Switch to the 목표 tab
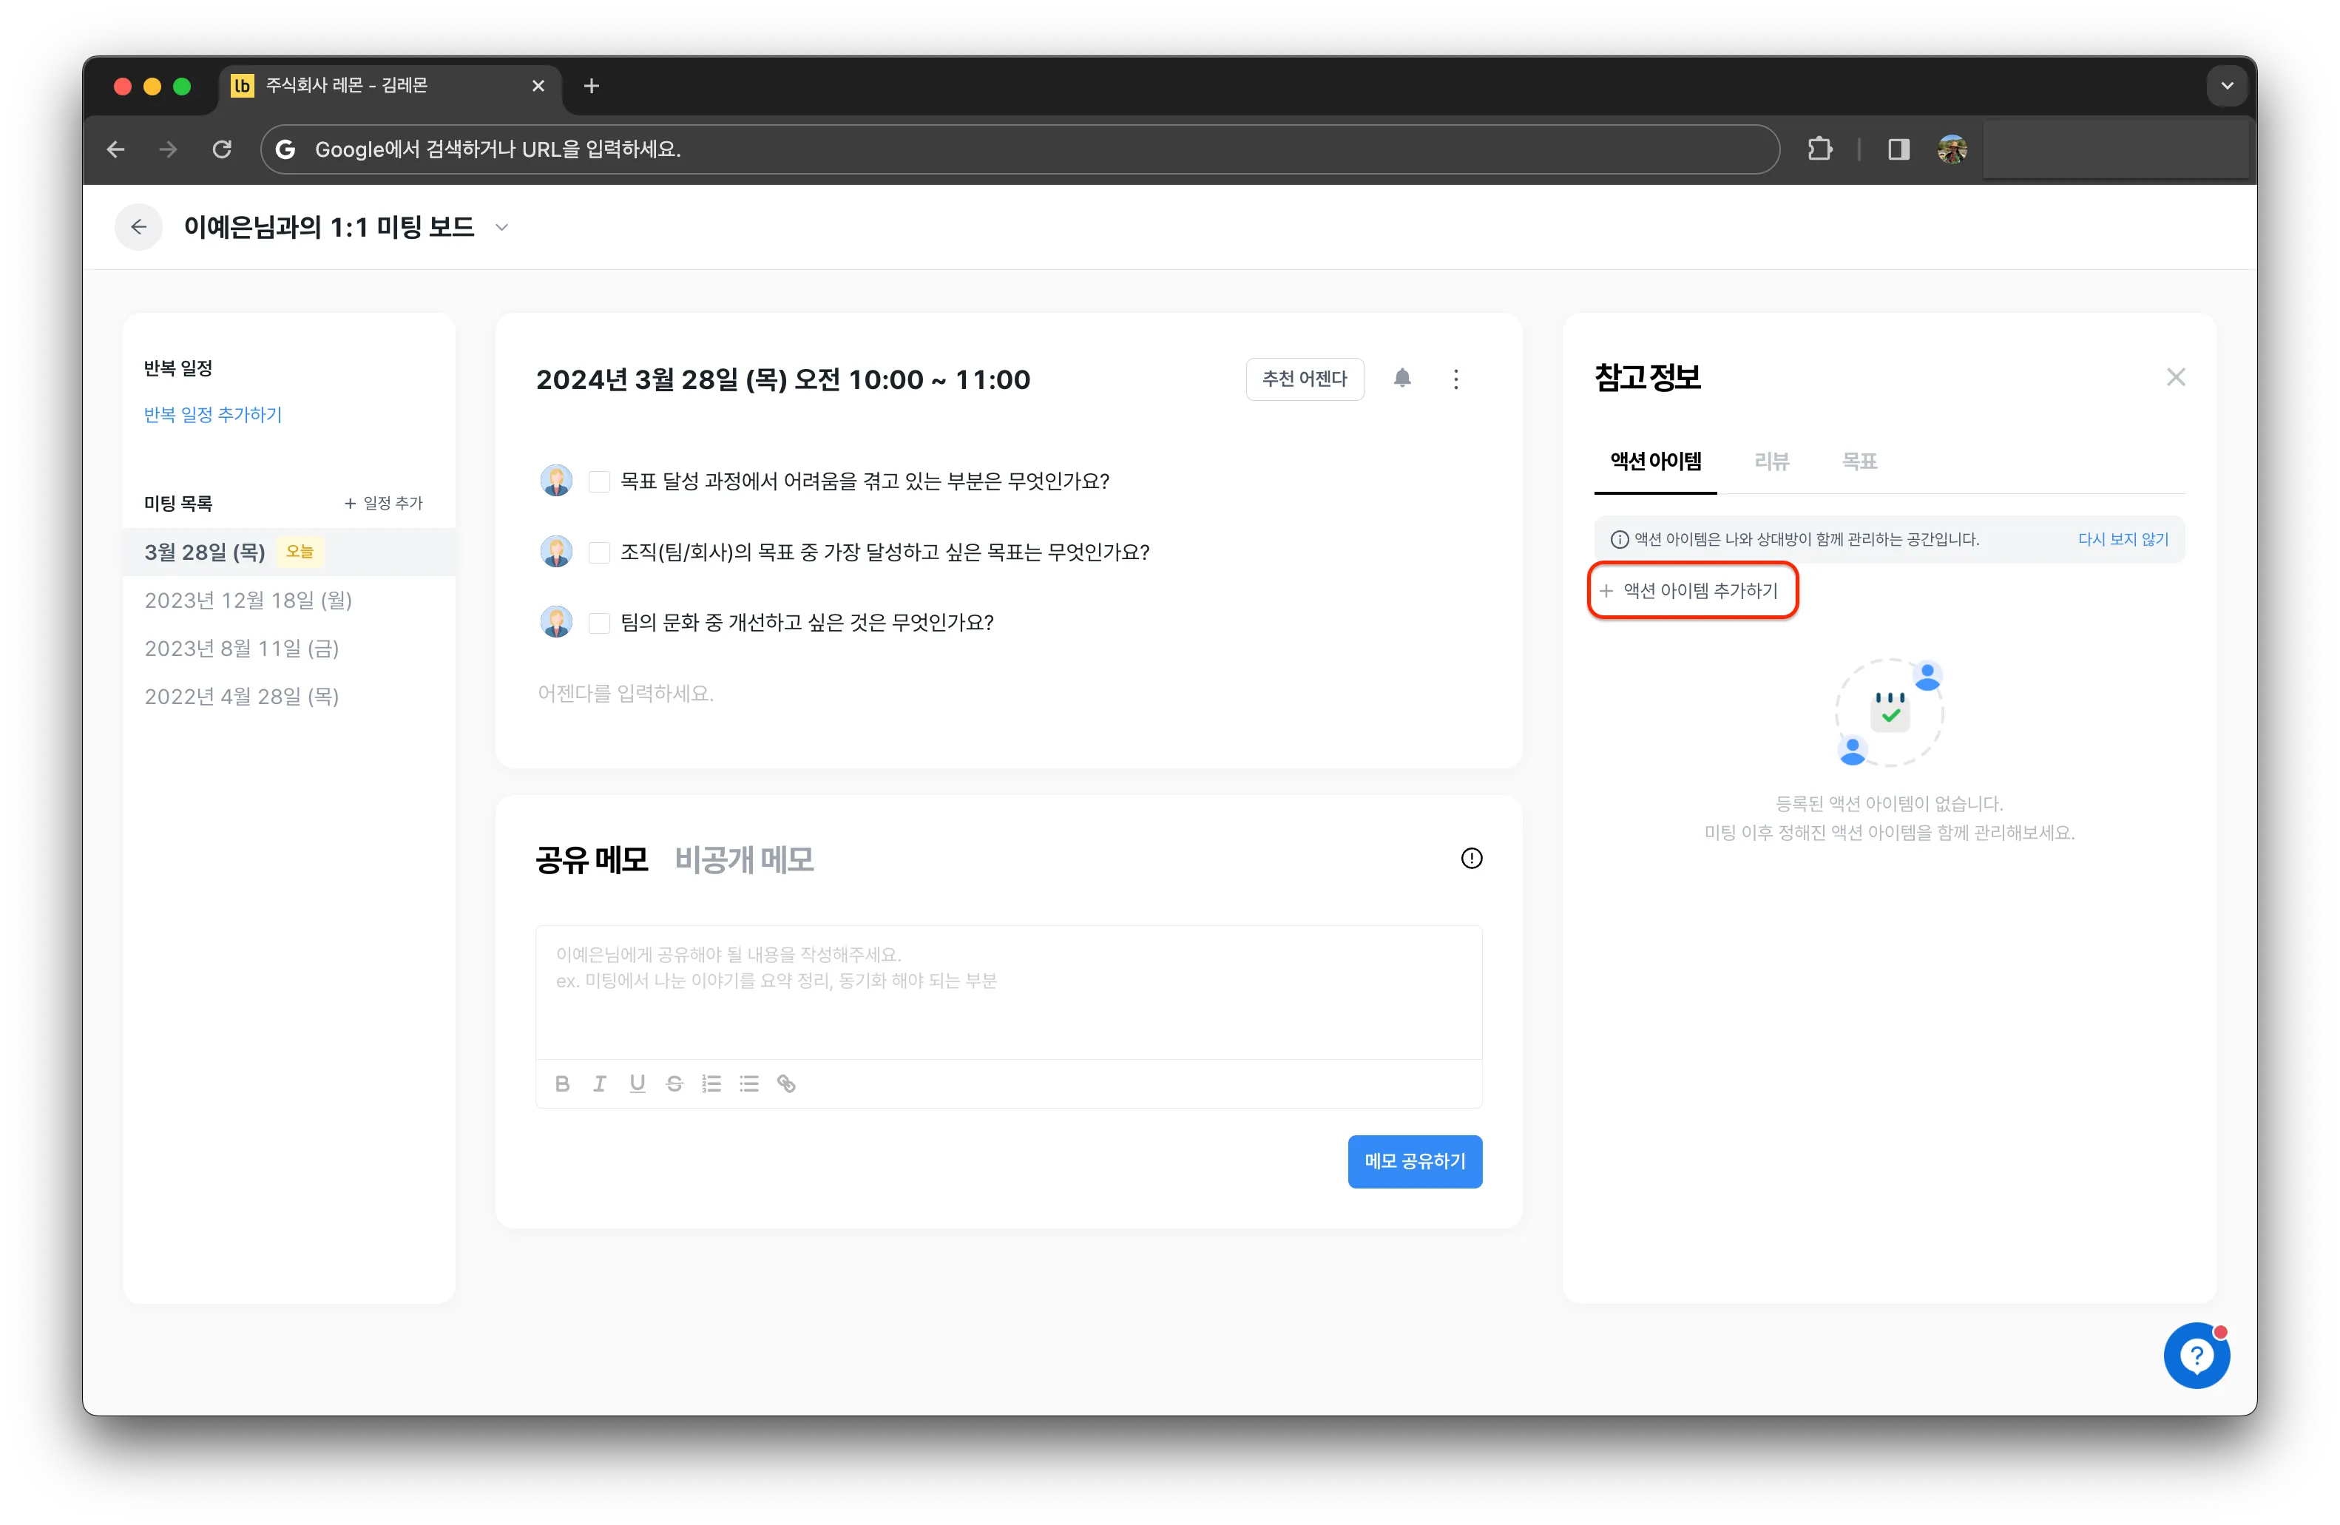Screen dimensions: 2340x1525 click(1859, 461)
